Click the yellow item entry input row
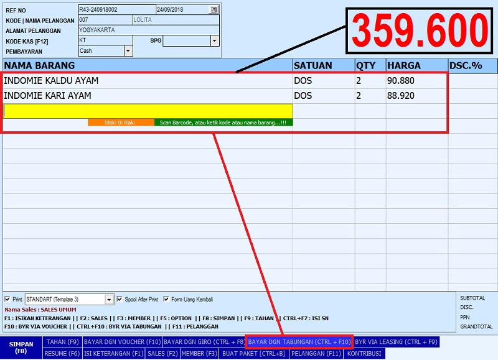Image resolution: width=498 pixels, height=360 pixels. point(148,111)
